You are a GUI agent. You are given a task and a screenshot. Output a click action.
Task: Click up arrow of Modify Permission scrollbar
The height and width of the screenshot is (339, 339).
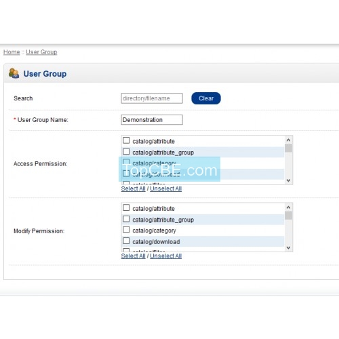coord(288,207)
